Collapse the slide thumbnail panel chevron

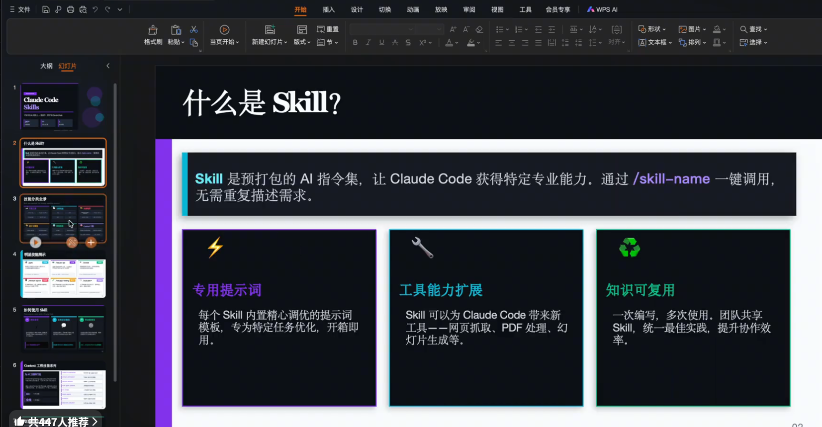108,66
